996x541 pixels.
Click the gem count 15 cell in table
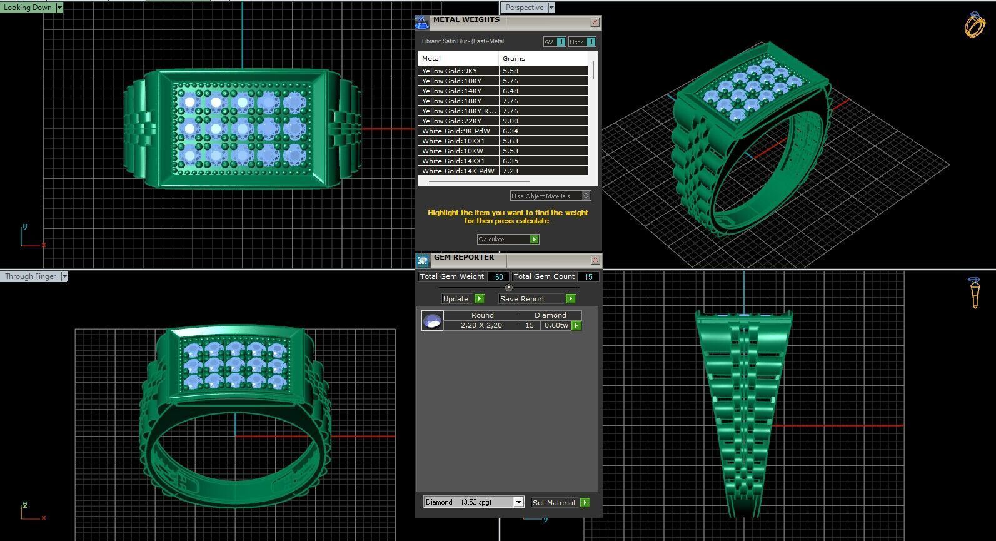tap(530, 325)
